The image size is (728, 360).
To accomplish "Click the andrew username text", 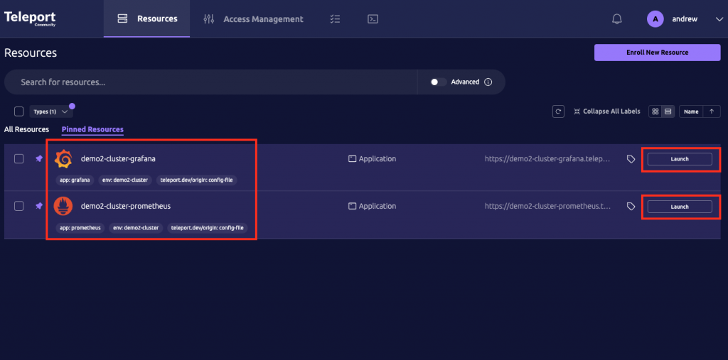I will (685, 19).
